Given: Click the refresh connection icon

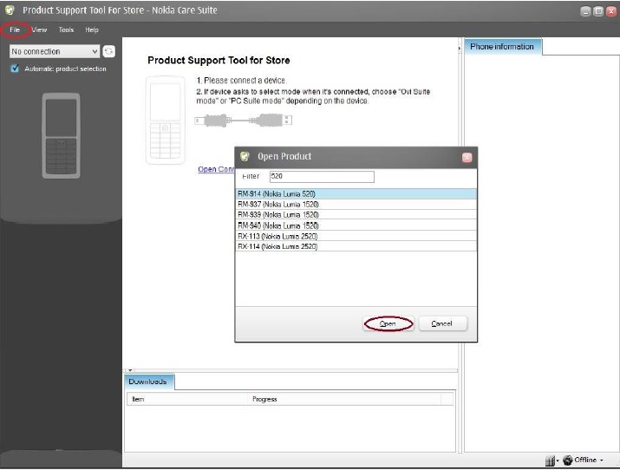Looking at the screenshot, I should 108,51.
